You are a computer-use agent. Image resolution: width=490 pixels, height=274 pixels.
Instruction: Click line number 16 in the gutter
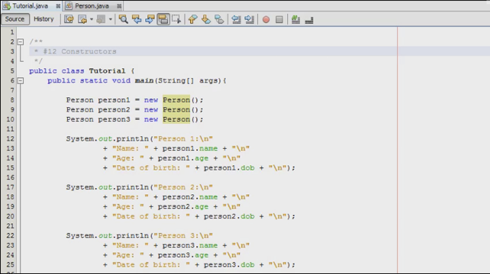[x=10, y=177]
